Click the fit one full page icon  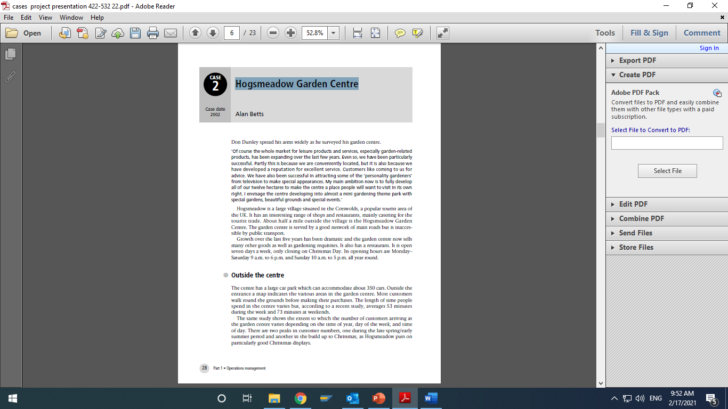(x=375, y=33)
